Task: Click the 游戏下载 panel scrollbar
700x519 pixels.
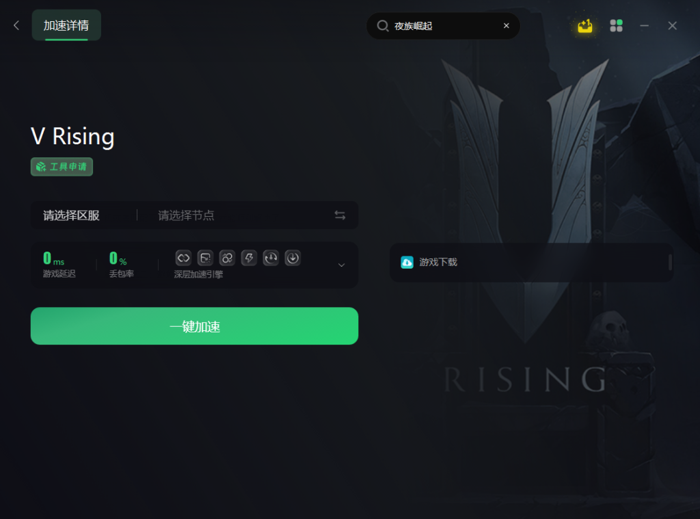Action: 670,262
